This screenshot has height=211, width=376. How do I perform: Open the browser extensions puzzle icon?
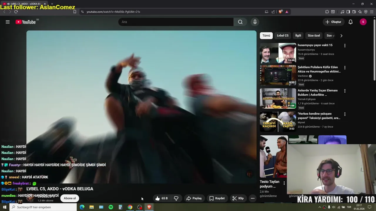(327, 12)
